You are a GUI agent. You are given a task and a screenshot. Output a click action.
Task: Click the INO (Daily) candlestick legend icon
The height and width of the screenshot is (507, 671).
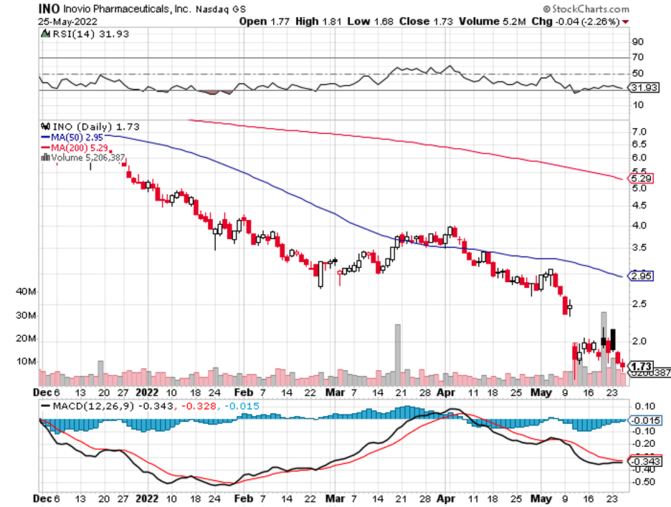(45, 127)
